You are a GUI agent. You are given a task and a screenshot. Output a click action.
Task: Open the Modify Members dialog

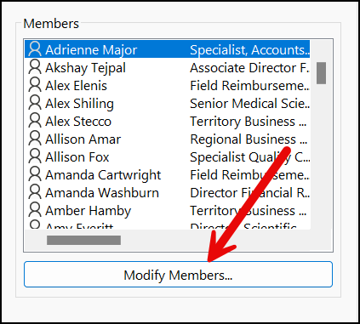(178, 275)
